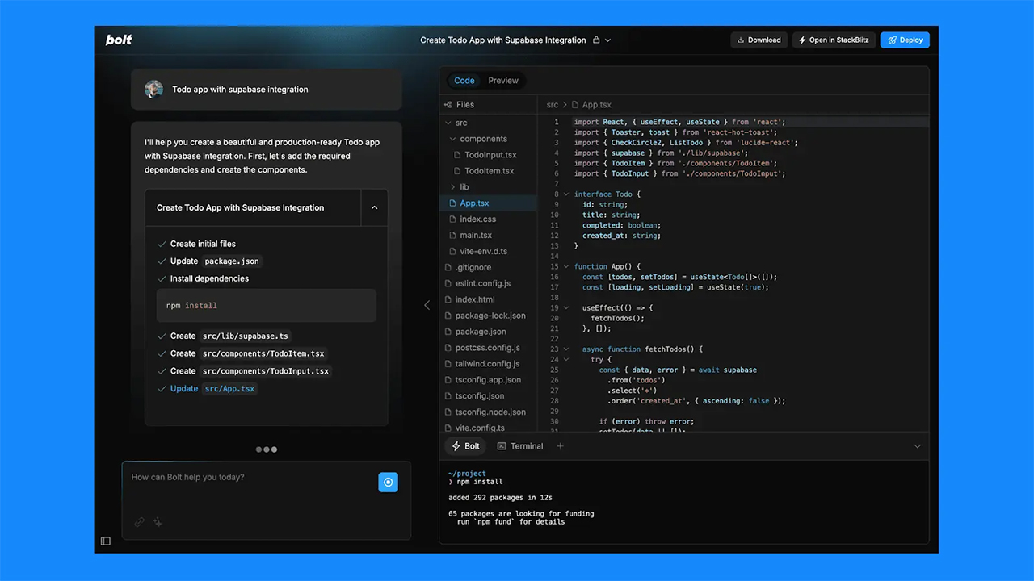Click the lock icon beside project title
Viewport: 1034px width, 581px height.
tap(596, 40)
